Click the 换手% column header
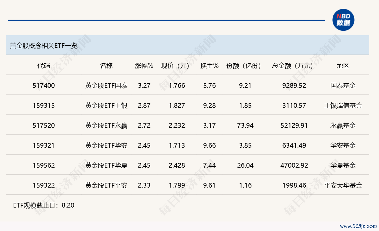Viewport: 379px width, 231px height. 209,66
